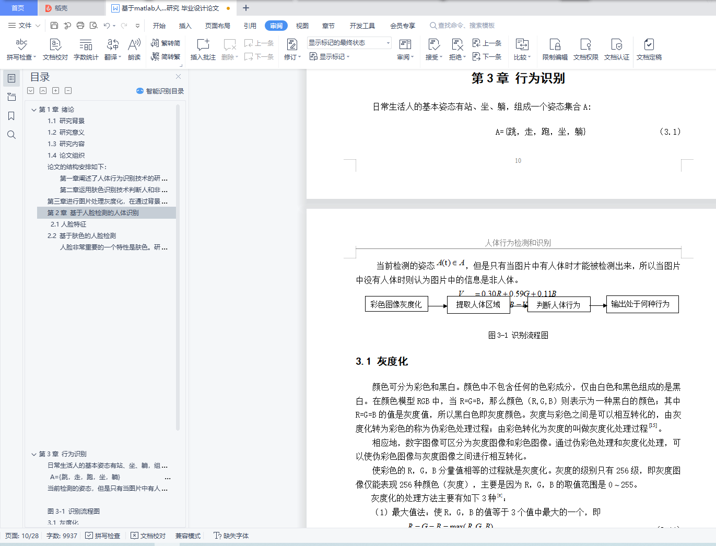Screen dimensions: 716x546
Task: Open the 会员专享 ribbon tab
Action: point(403,26)
